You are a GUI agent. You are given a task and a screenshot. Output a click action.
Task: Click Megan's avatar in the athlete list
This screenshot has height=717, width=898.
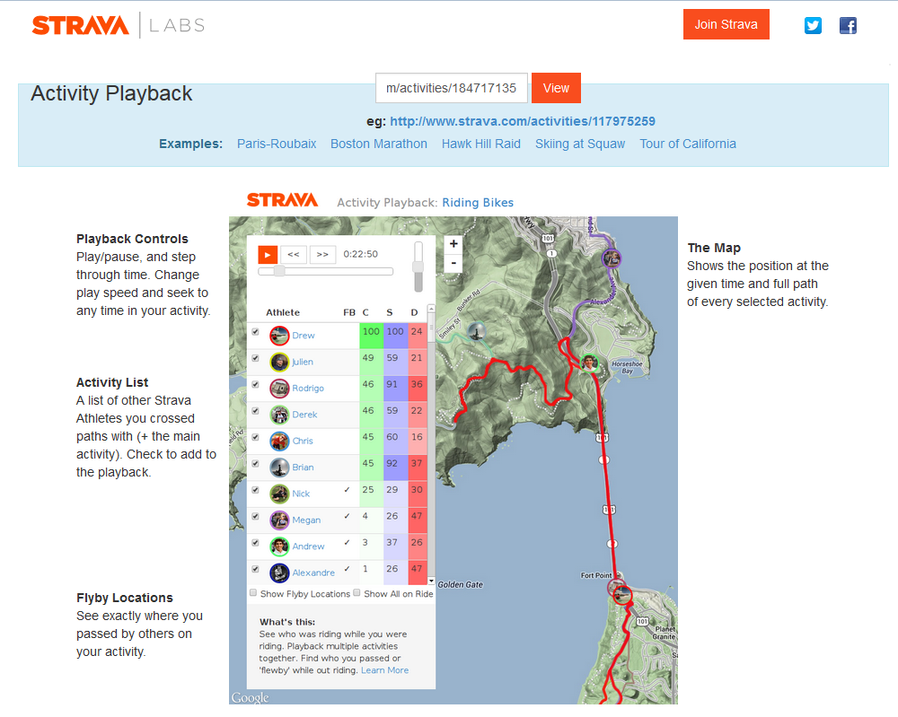(279, 520)
